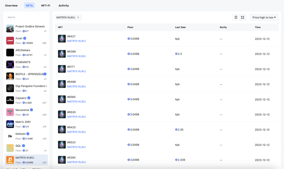Focus the collection Search field
The height and width of the screenshot is (169, 284).
click(x=26, y=17)
